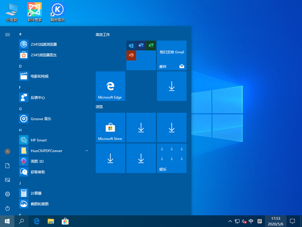Click letter D section header
The image size is (302, 227).
coord(20,66)
